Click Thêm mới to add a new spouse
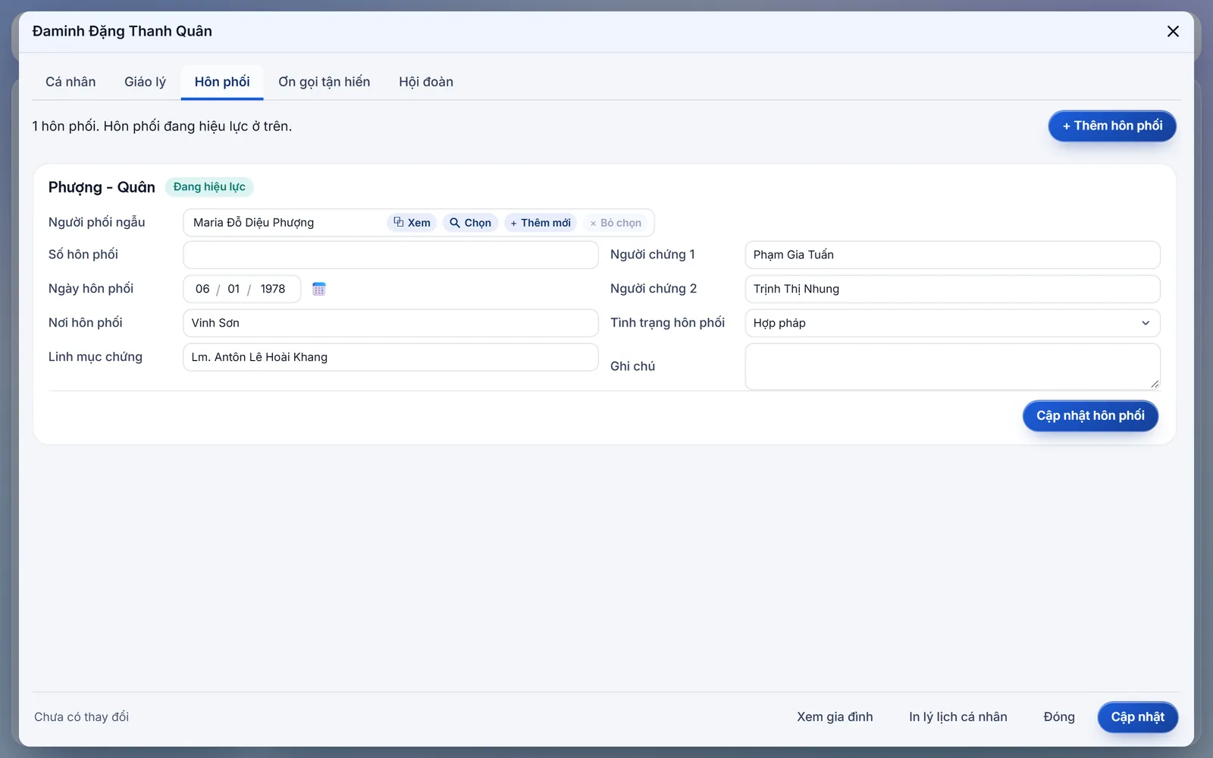 (541, 223)
